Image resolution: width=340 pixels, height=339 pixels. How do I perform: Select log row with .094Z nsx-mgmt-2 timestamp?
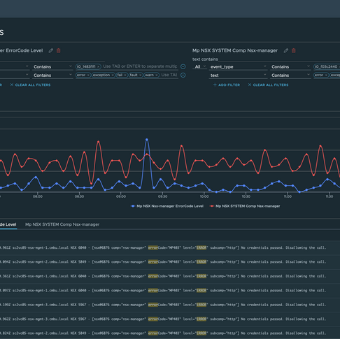click(x=170, y=262)
